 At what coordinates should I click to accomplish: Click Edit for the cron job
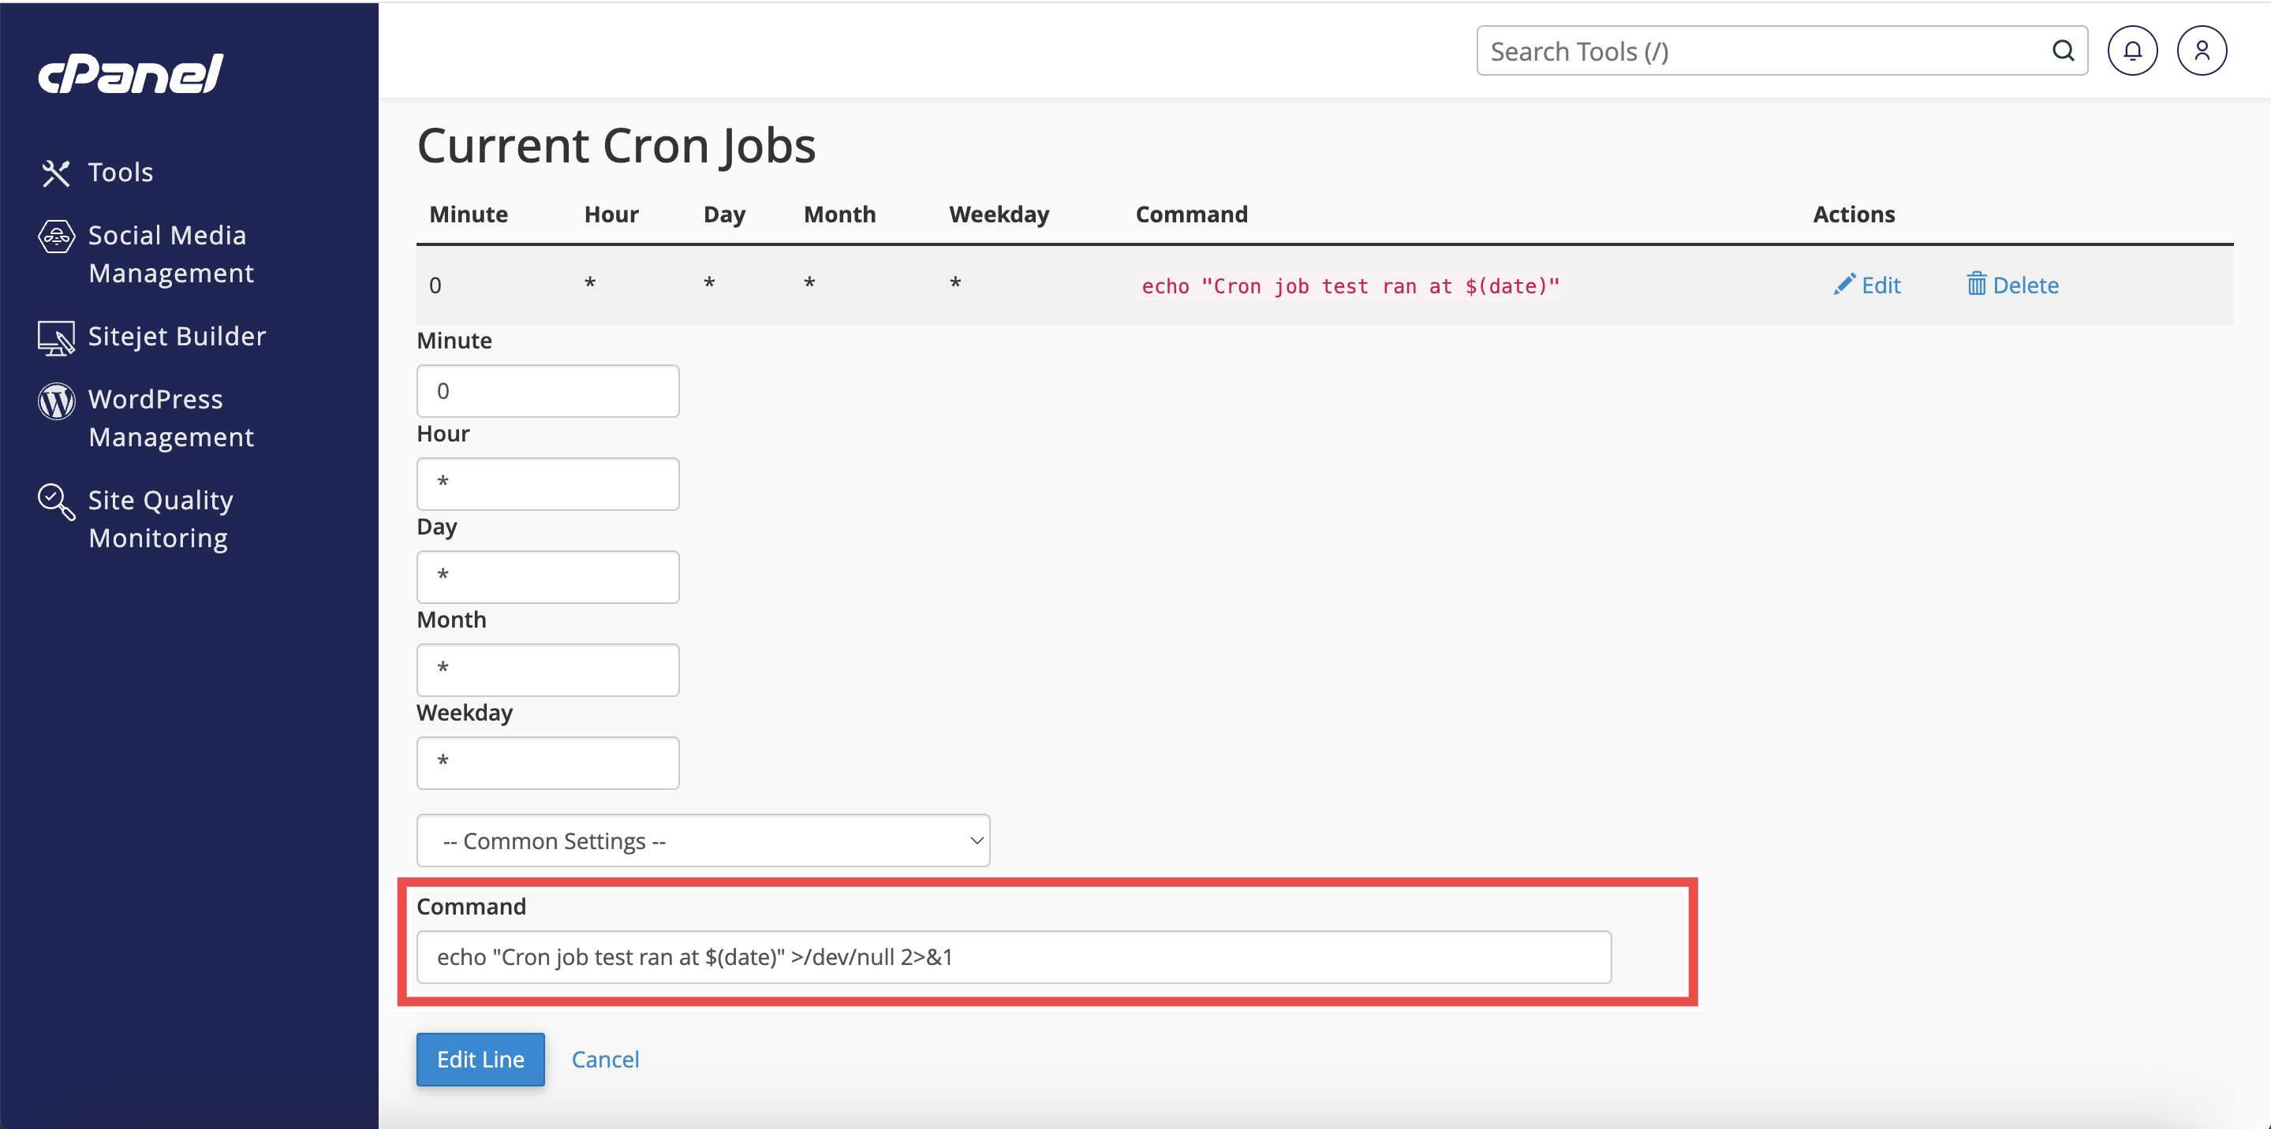pyautogui.click(x=1867, y=285)
